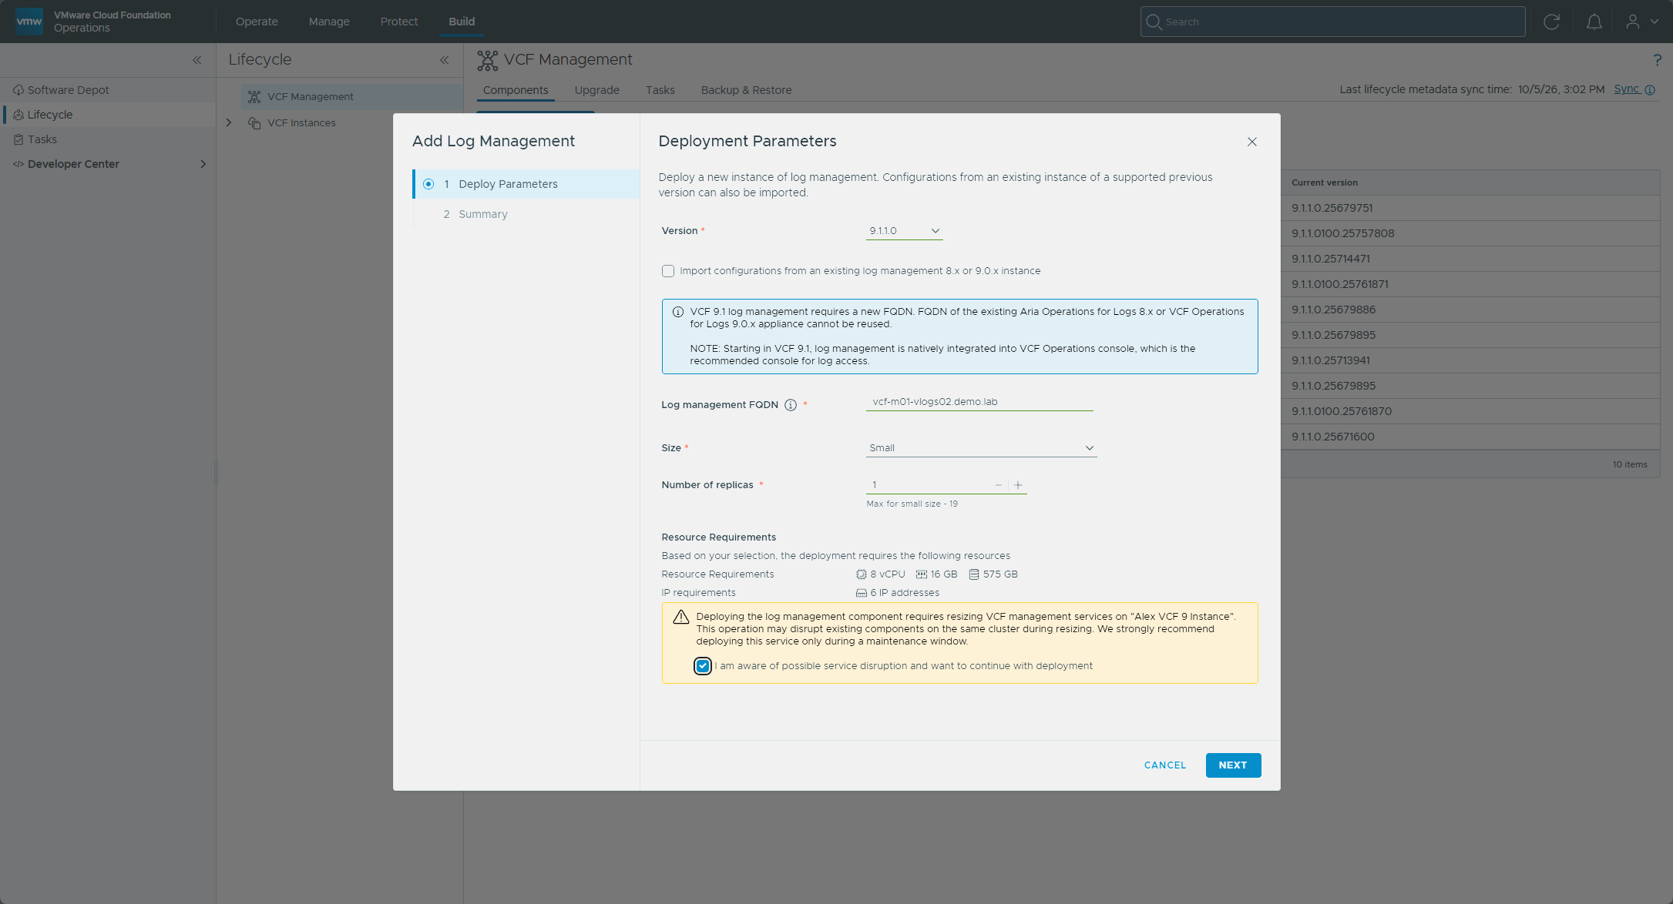Decrease the number of replicas
The height and width of the screenshot is (904, 1673).
click(998, 485)
